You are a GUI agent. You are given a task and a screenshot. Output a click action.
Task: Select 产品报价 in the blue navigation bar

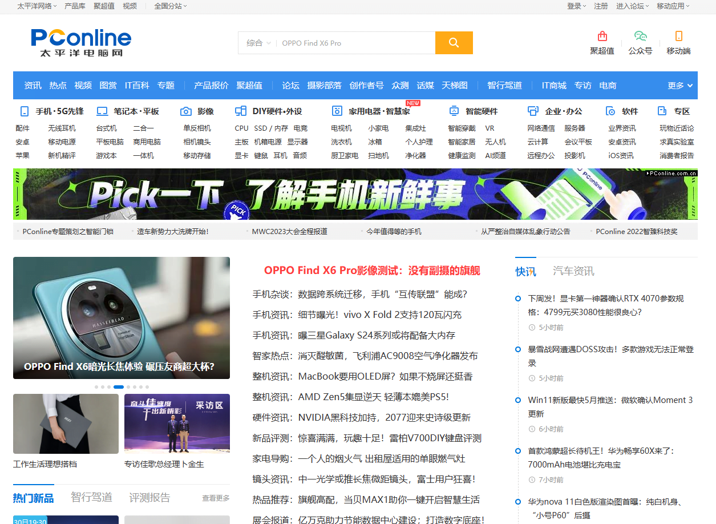click(211, 86)
